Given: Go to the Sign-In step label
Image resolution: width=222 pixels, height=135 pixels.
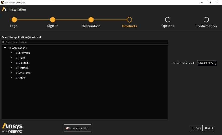Looking at the screenshot, I should point(53,26).
